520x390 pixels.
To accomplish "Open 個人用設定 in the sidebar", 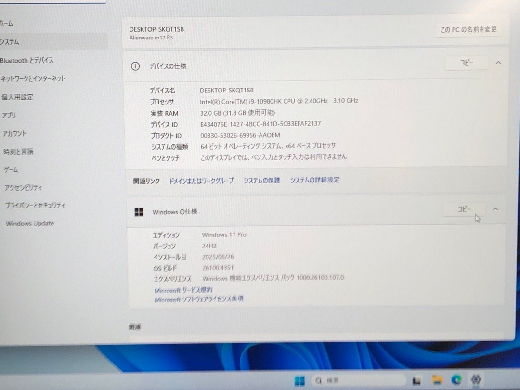I will (17, 97).
